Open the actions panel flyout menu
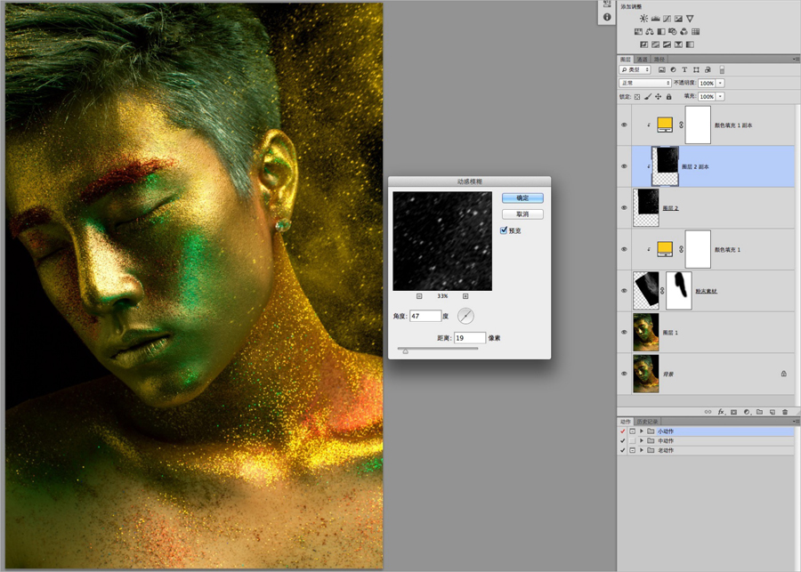The width and height of the screenshot is (801, 572). tap(796, 422)
